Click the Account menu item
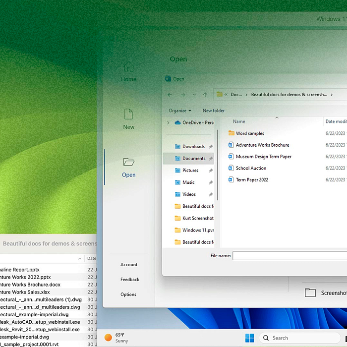 click(x=129, y=265)
